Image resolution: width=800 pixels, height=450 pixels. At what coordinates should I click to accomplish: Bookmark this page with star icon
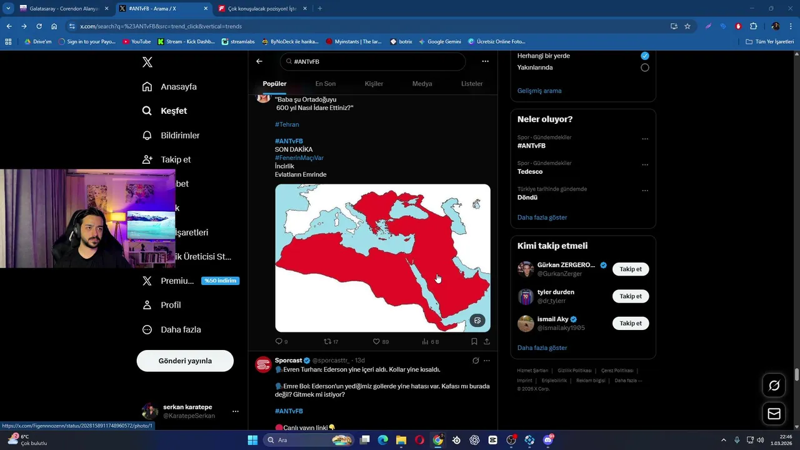[687, 26]
